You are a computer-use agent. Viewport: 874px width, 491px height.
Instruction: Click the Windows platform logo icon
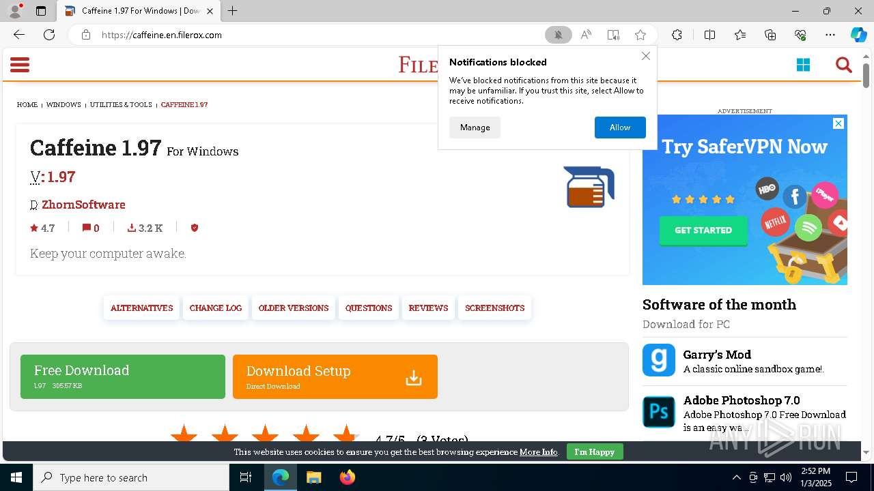[x=803, y=65]
